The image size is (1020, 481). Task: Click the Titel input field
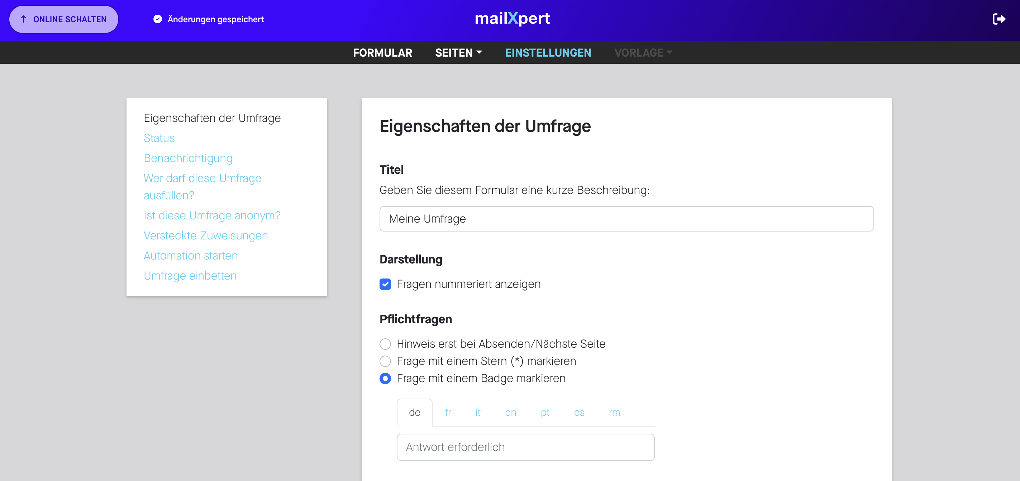626,219
